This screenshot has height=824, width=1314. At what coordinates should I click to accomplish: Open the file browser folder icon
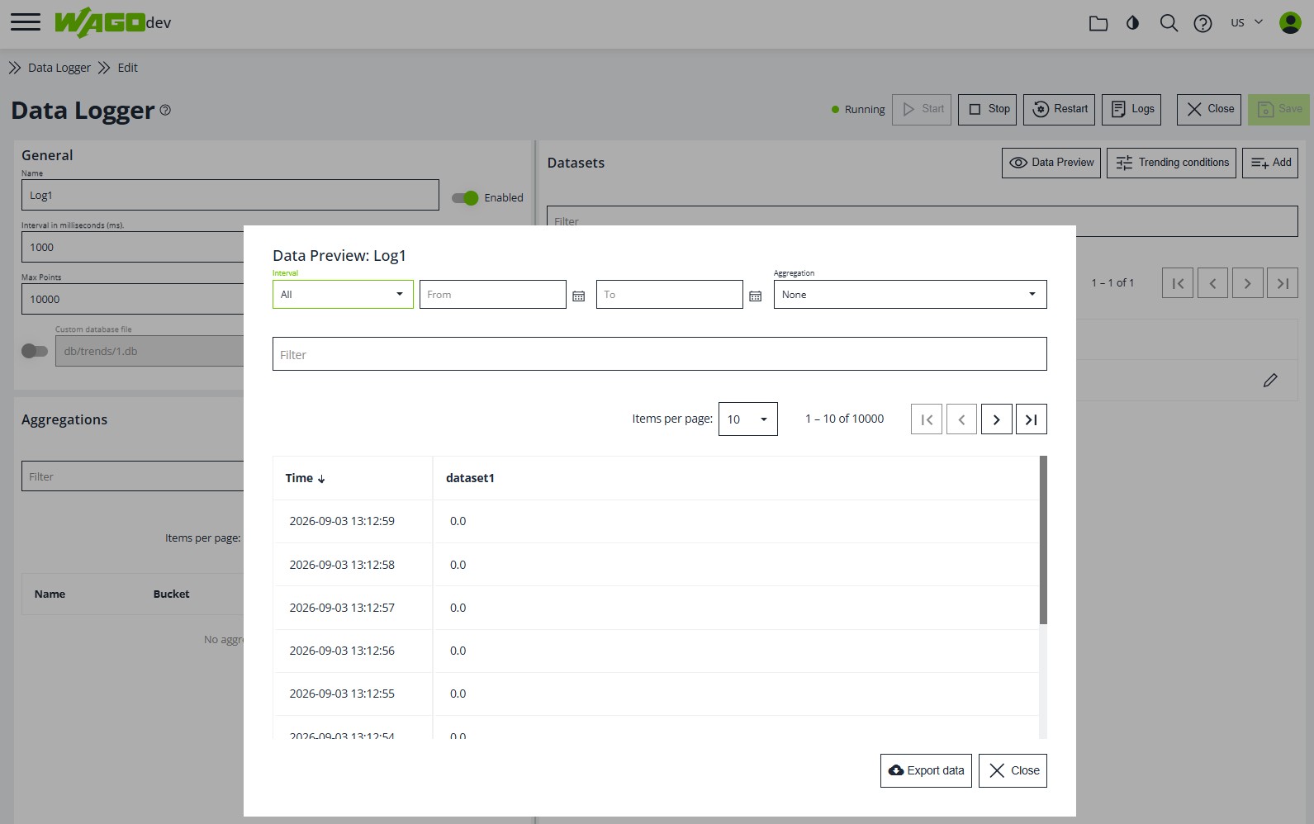click(x=1098, y=23)
